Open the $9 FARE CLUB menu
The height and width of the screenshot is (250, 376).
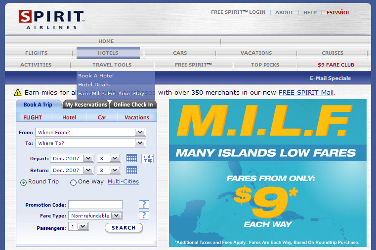tap(335, 65)
